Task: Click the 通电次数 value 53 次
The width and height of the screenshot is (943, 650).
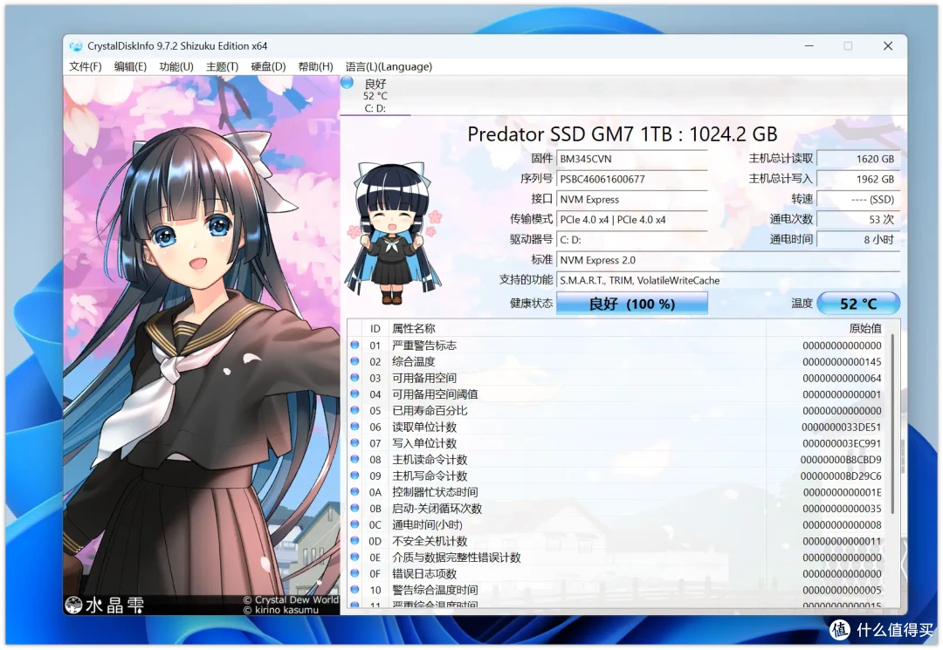Action: pos(858,219)
